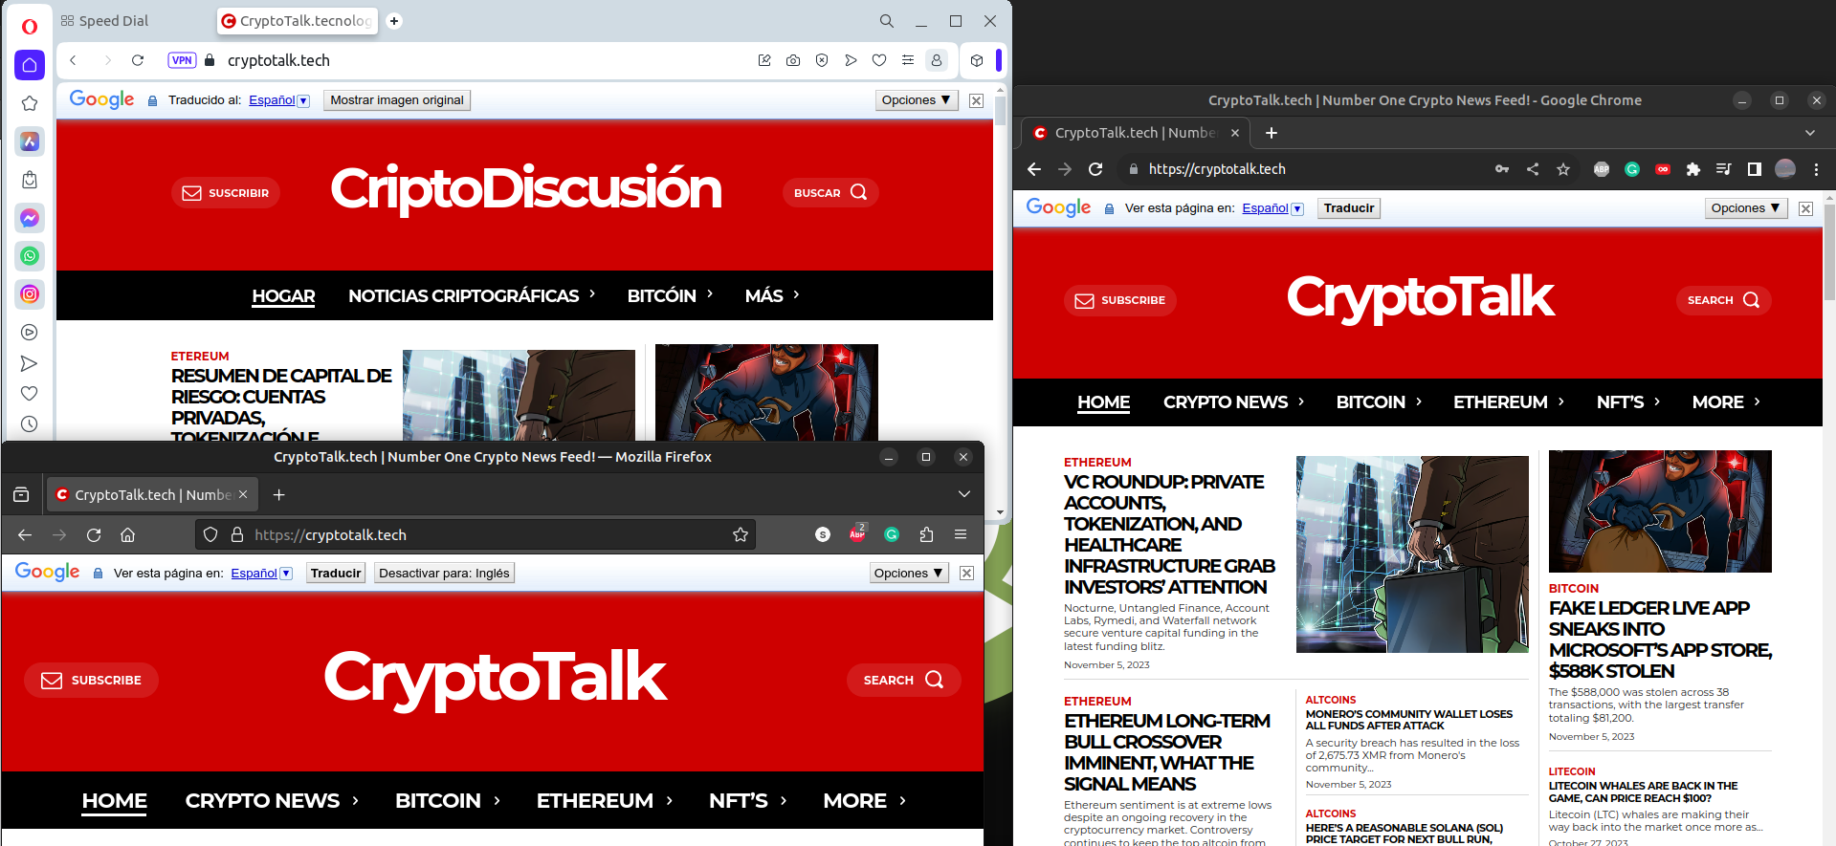Open Opciones dropdown in Firefox translate bar
1836x846 pixels.
point(909,574)
